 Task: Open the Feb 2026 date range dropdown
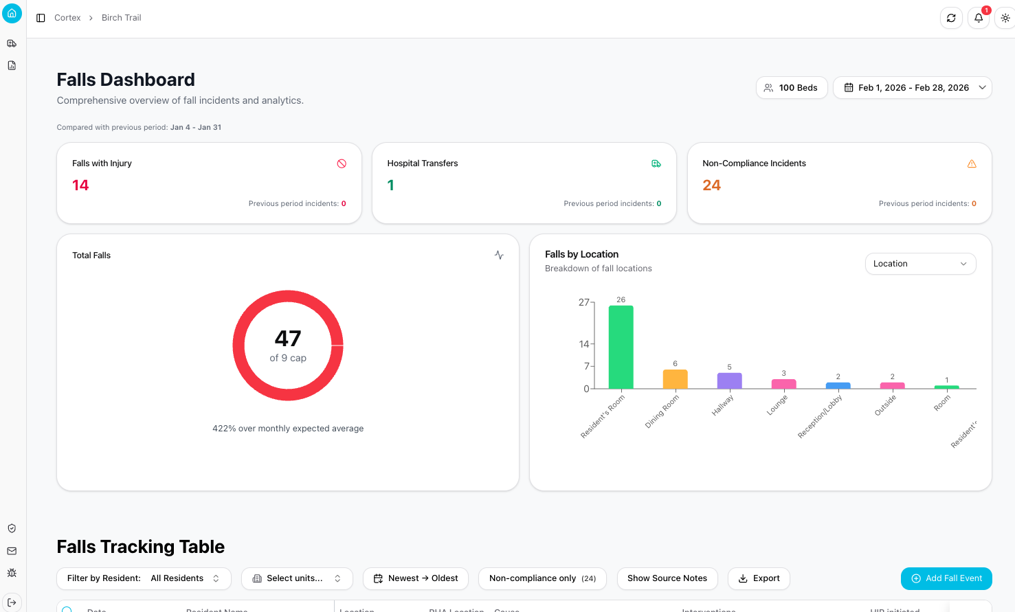click(x=912, y=88)
